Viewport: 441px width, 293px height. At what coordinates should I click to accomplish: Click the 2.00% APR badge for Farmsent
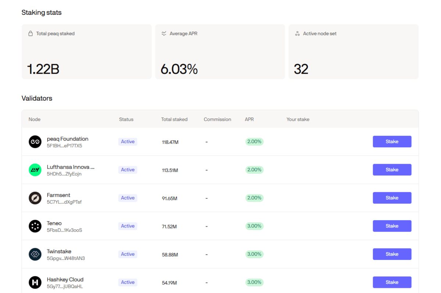(x=254, y=198)
